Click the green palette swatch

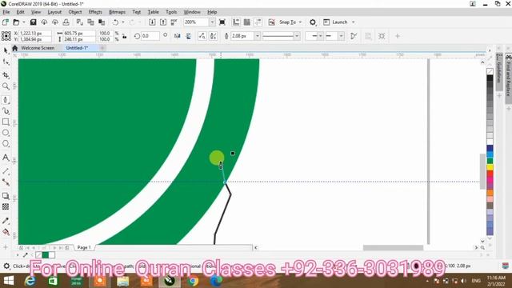pos(490,161)
